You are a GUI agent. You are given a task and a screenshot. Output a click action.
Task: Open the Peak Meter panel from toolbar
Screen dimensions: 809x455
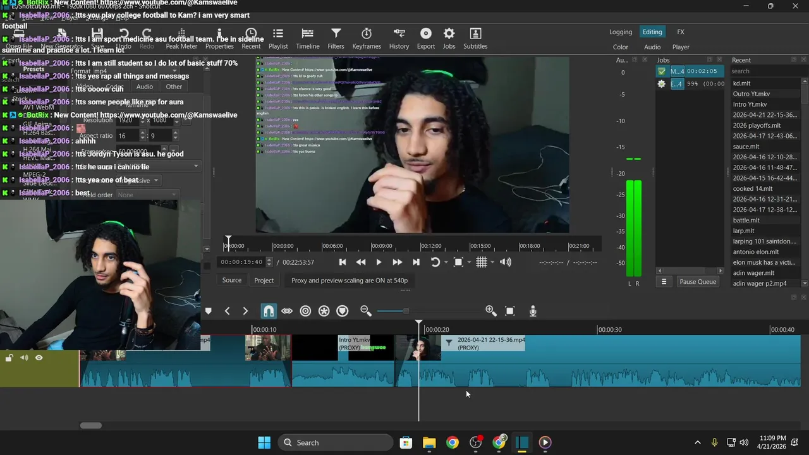(x=181, y=39)
